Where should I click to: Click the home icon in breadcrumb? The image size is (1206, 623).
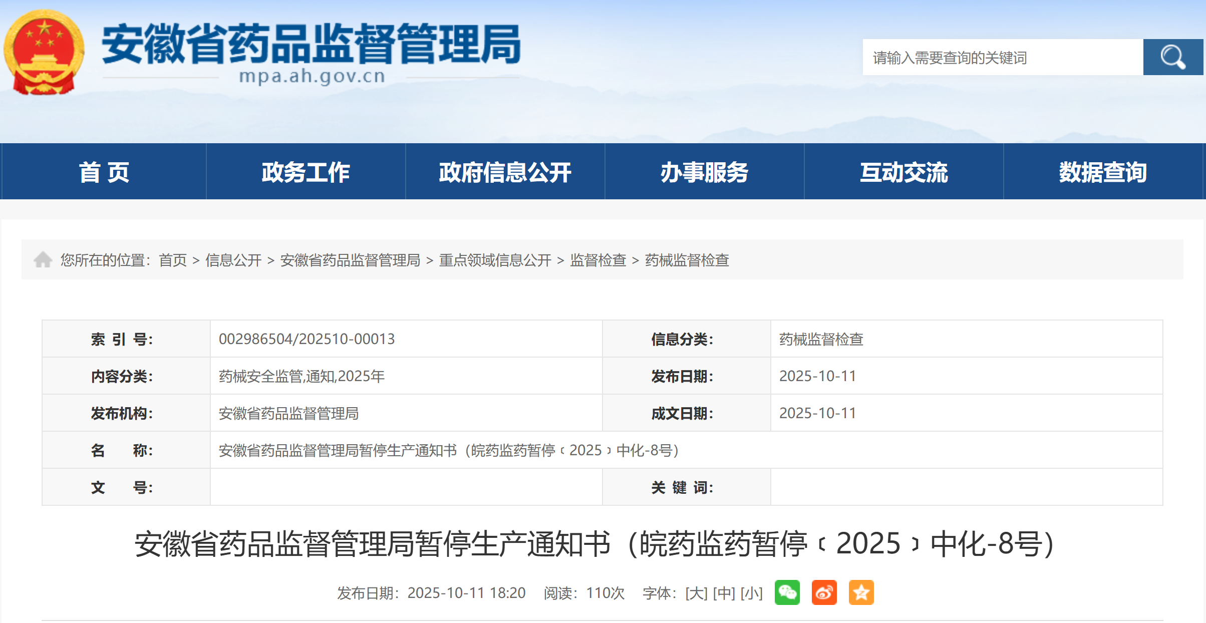pyautogui.click(x=43, y=259)
